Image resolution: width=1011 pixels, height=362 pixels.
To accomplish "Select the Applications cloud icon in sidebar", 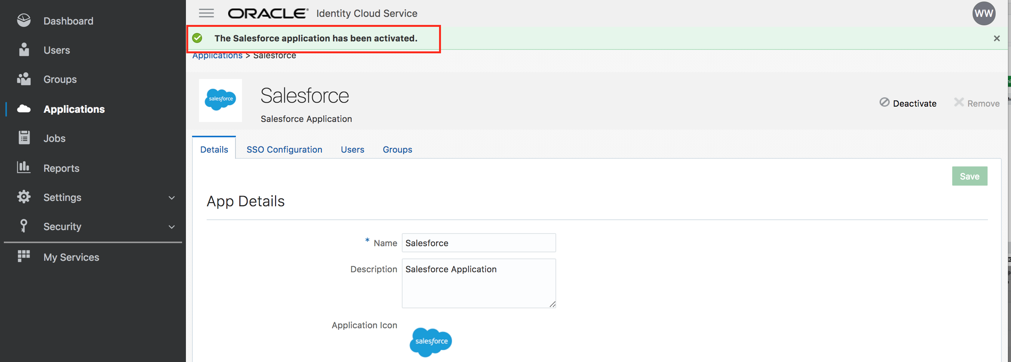I will coord(24,109).
